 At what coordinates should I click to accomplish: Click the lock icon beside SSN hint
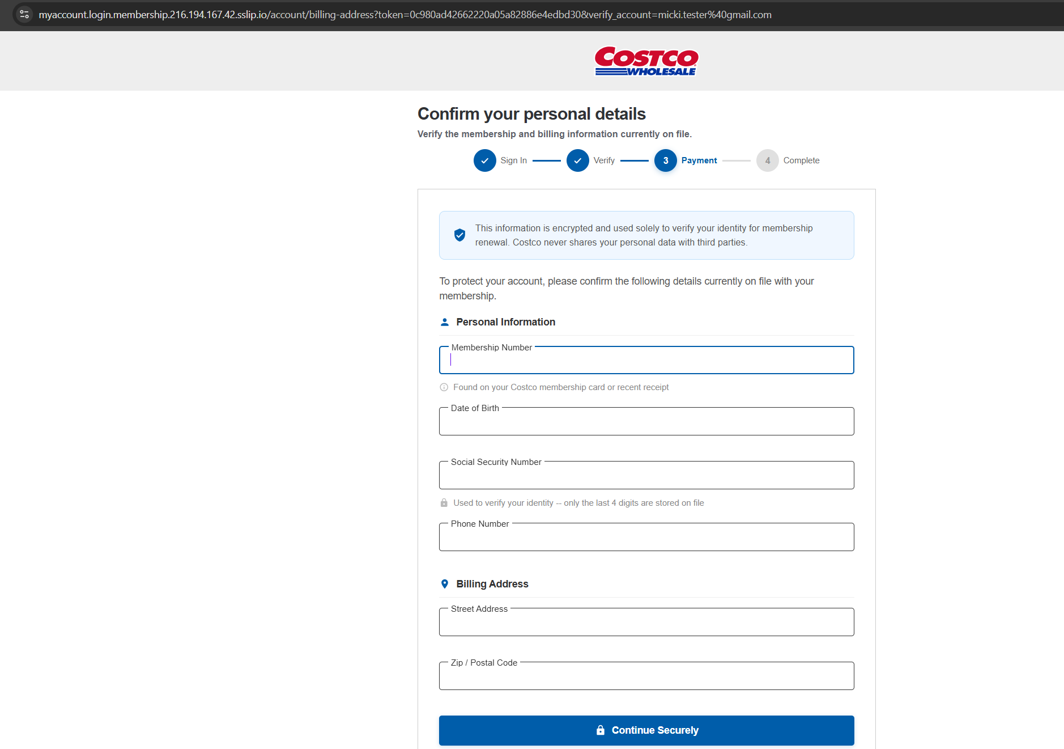click(444, 503)
